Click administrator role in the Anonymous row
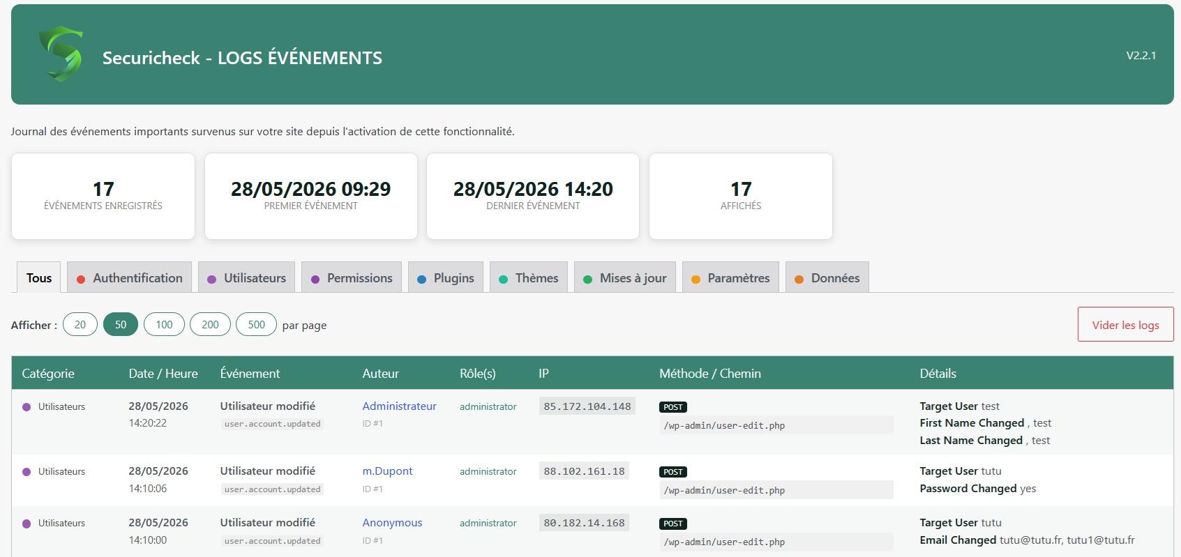The image size is (1181, 557). 488,523
